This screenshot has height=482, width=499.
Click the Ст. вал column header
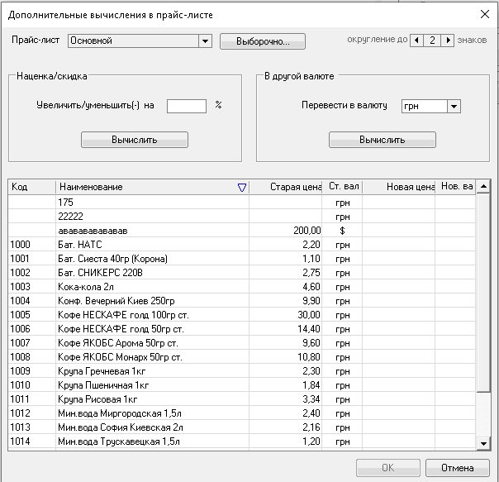pyautogui.click(x=342, y=187)
